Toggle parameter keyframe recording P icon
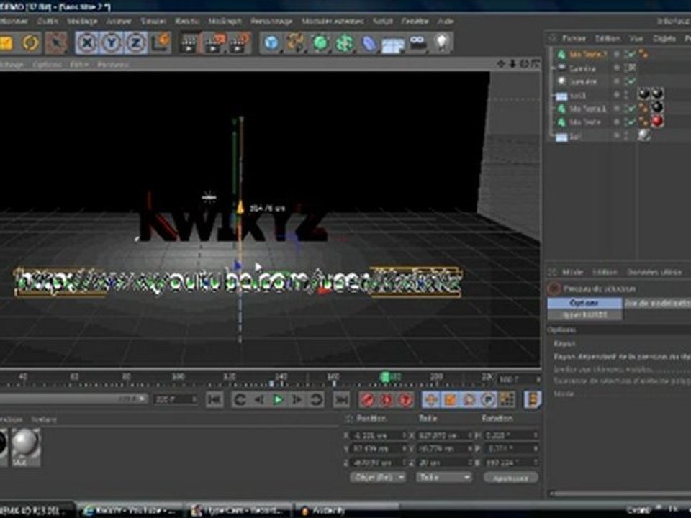This screenshot has height=518, width=691. [x=488, y=400]
